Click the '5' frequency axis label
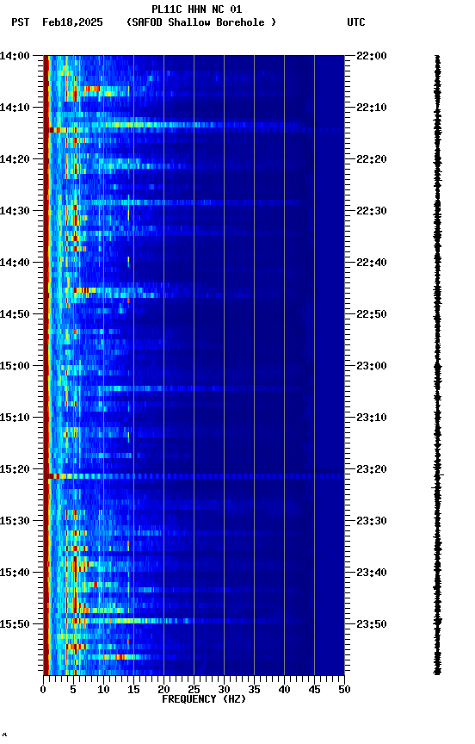The image size is (475, 744). pyautogui.click(x=73, y=690)
